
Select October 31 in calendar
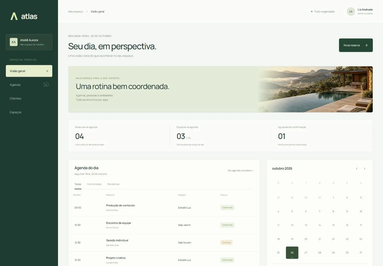(361, 253)
